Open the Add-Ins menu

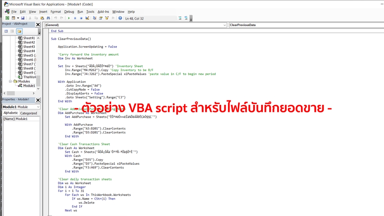coord(103,12)
